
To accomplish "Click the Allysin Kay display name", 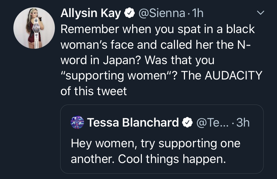I will click(91, 13).
